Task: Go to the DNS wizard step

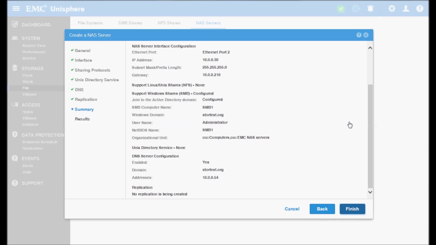Action: tap(79, 89)
